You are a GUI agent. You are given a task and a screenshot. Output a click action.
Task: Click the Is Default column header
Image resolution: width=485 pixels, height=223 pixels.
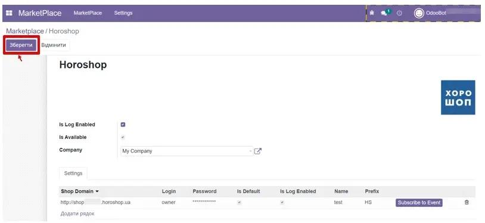(x=248, y=191)
